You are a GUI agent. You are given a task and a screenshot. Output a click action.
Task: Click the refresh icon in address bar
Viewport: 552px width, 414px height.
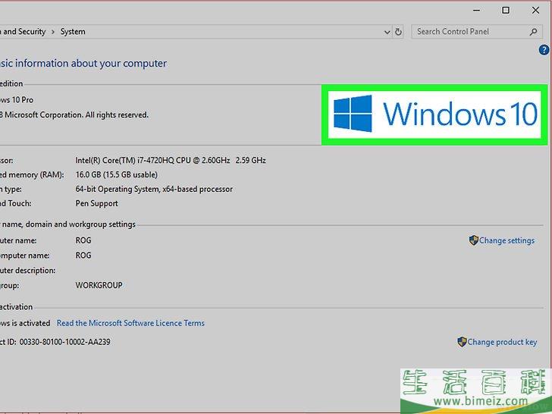(398, 32)
